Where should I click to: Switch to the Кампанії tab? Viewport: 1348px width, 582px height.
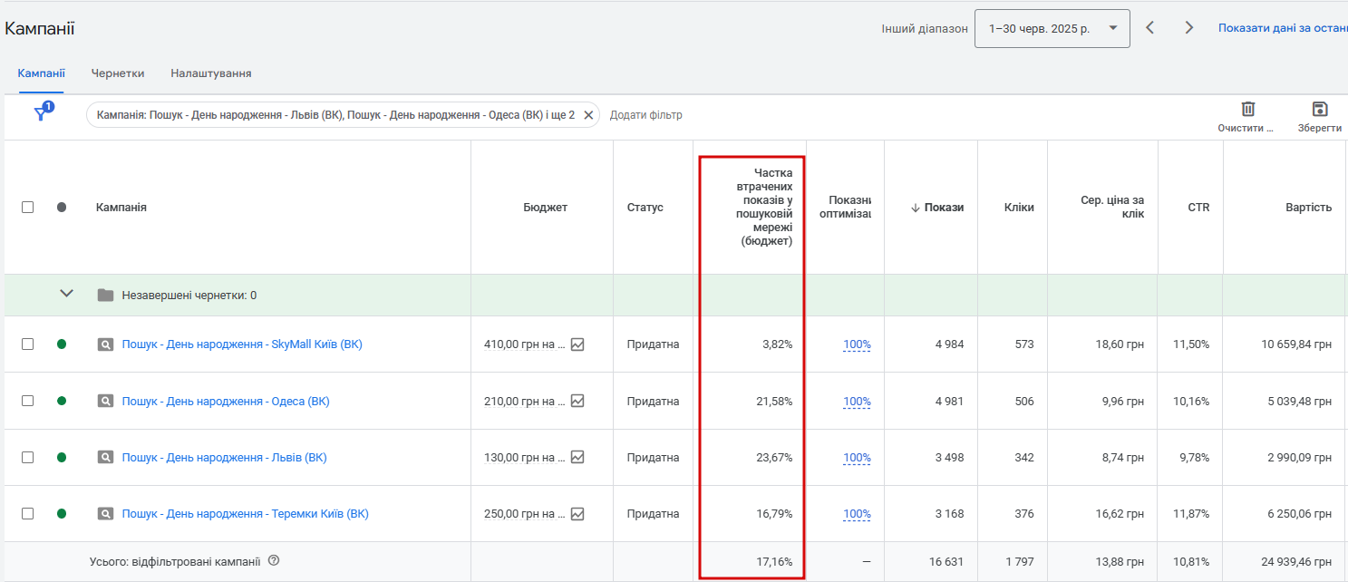[x=42, y=73]
